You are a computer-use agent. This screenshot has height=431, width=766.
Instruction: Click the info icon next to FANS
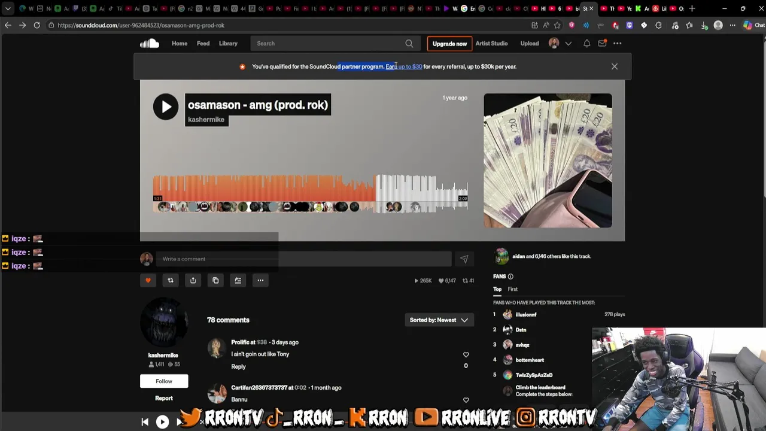pyautogui.click(x=510, y=277)
